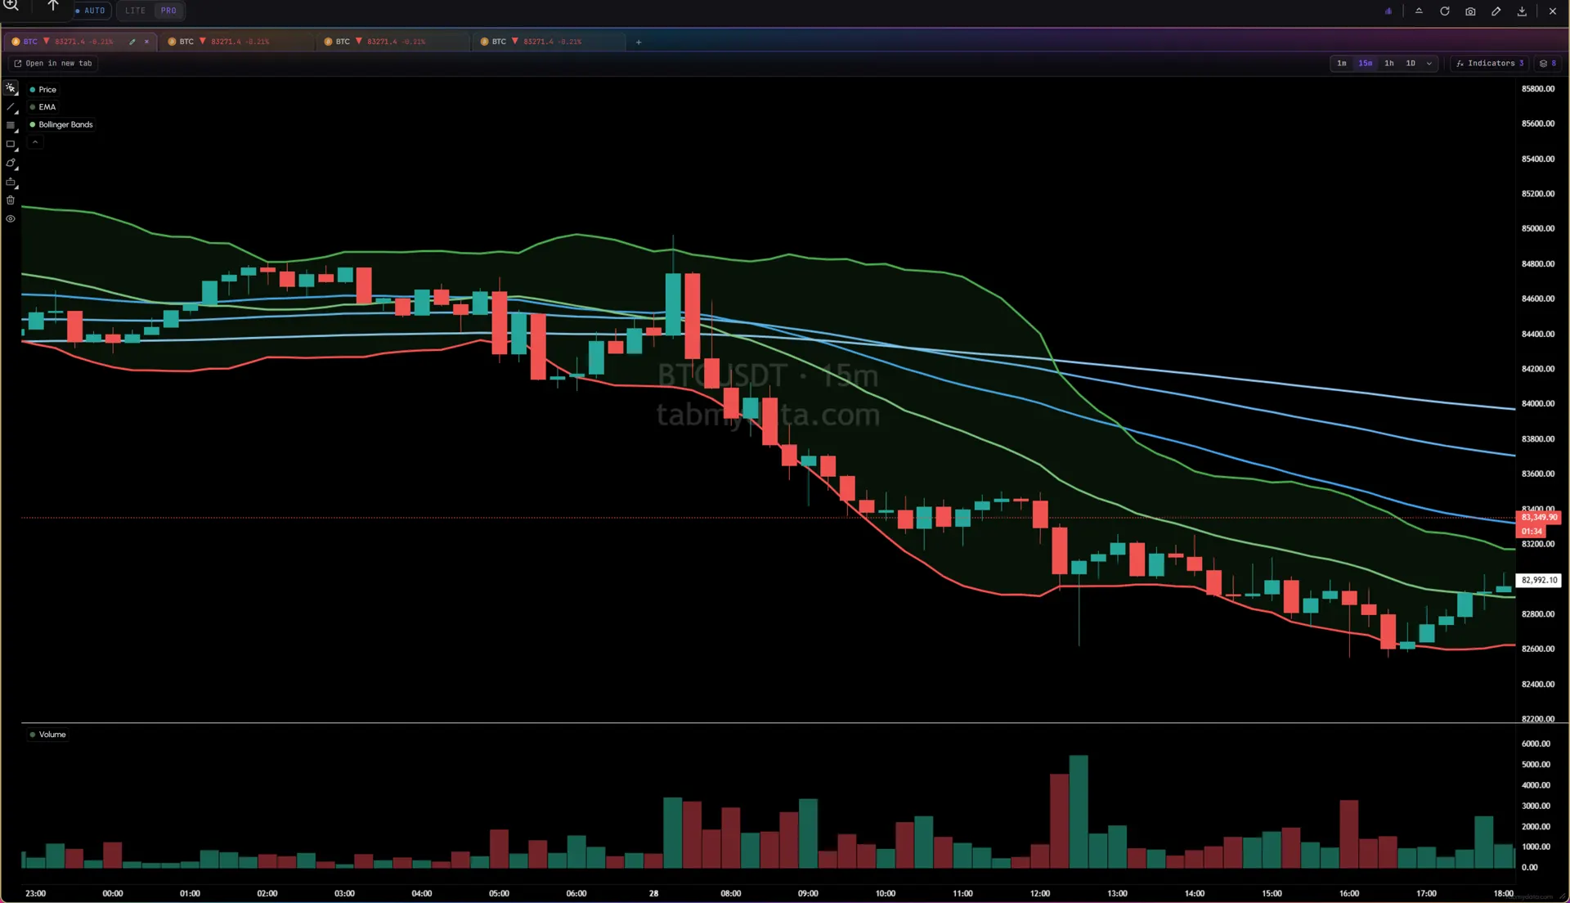Refresh the chart with the reload icon
The width and height of the screenshot is (1570, 903).
[1445, 11]
